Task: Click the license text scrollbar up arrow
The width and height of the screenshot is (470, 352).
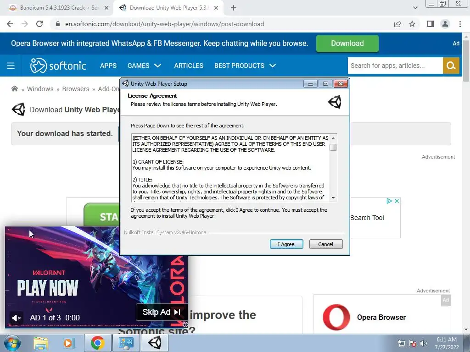Action: pos(333,138)
